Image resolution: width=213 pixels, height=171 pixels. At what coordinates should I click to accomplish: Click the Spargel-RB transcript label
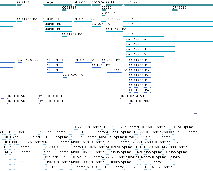tap(51, 19)
